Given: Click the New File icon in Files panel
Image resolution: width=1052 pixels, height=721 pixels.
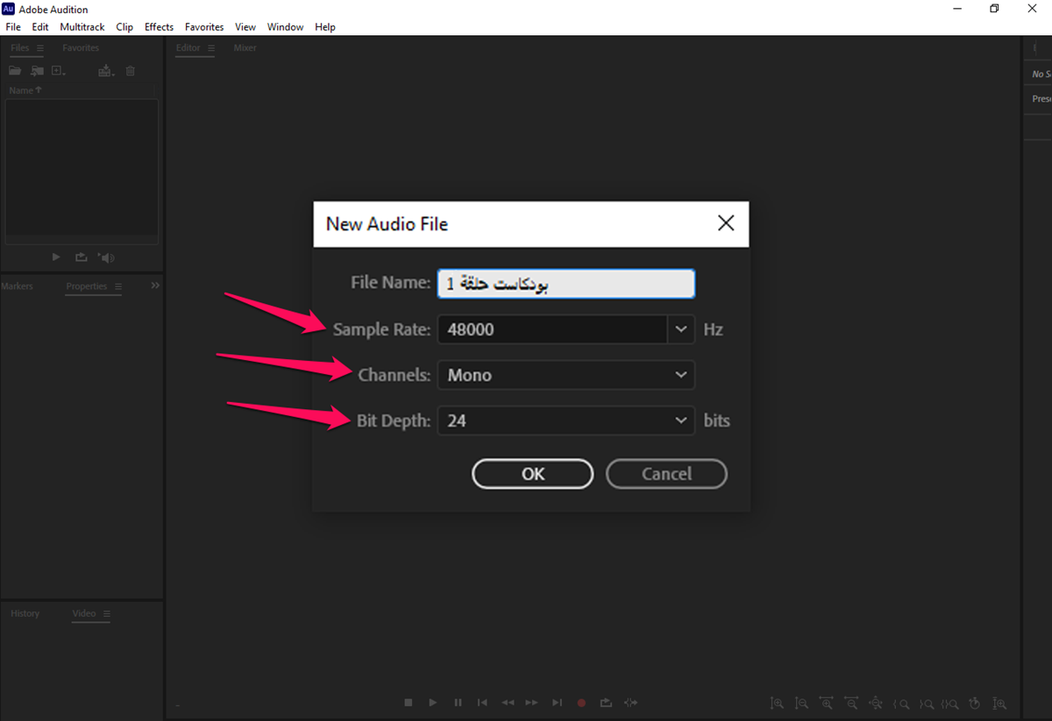Looking at the screenshot, I should (59, 71).
